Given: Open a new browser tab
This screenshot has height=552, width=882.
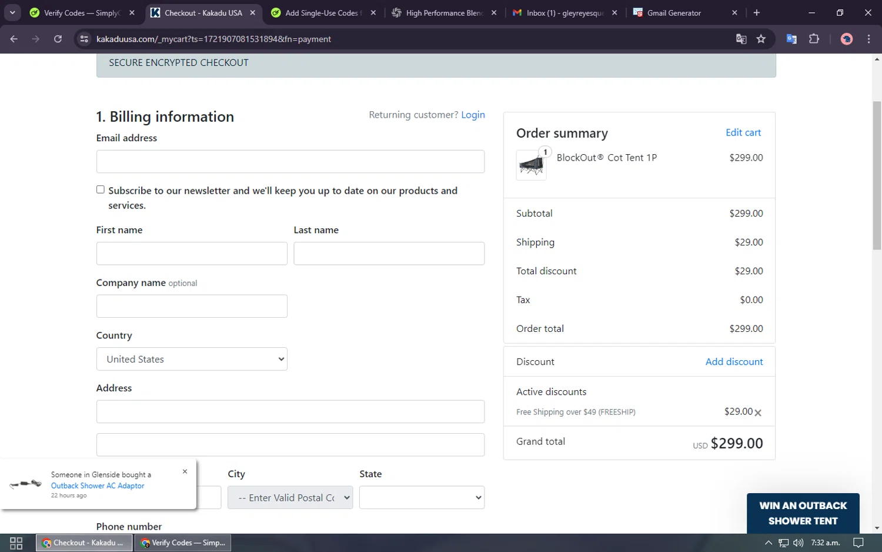Looking at the screenshot, I should point(757,12).
